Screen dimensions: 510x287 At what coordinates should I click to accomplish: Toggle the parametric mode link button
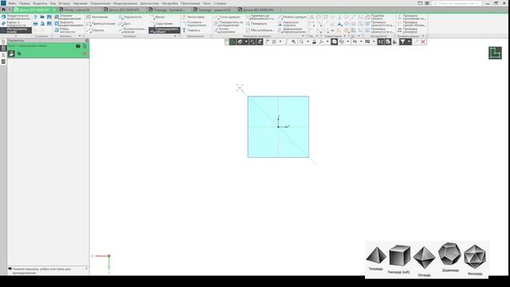click(x=240, y=41)
